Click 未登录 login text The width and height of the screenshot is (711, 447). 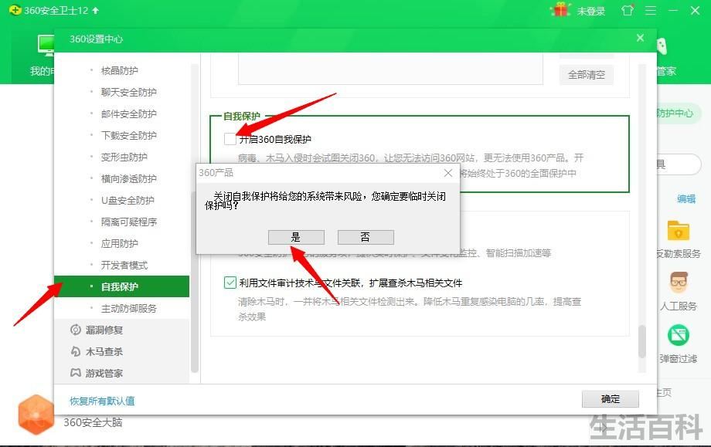coord(591,11)
